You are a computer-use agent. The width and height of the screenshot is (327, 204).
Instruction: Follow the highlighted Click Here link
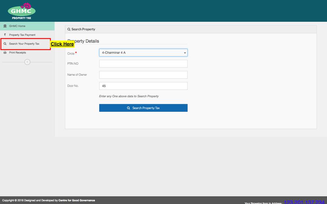coord(62,44)
